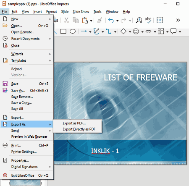189x186 pixels.
Task: Toggle the Display Grid icon
Action: pyautogui.click(x=160, y=20)
